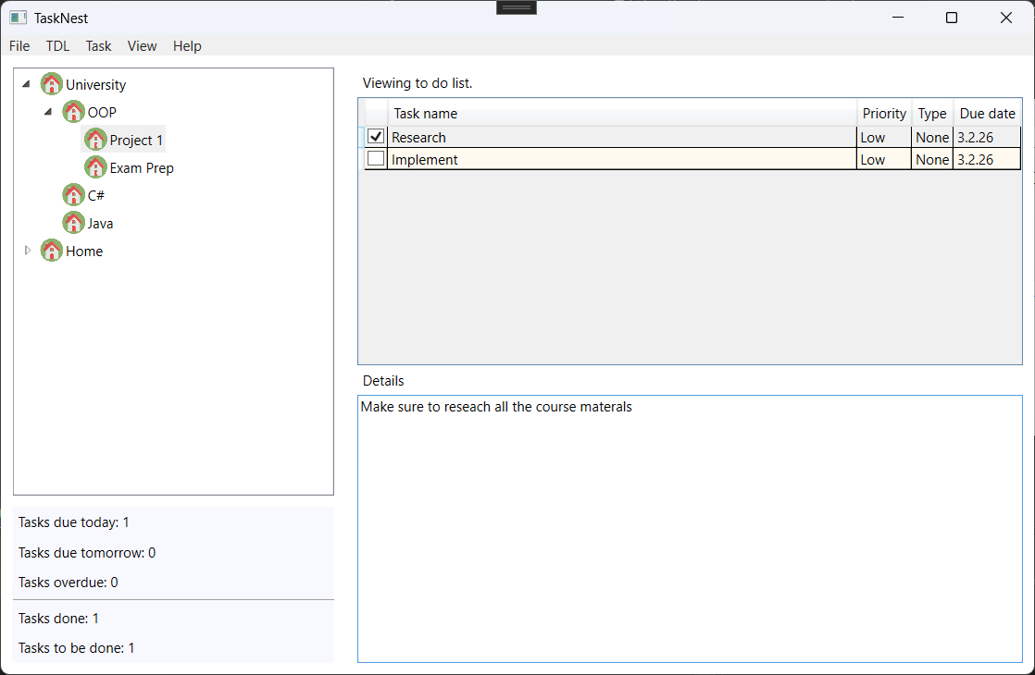The image size is (1035, 675).
Task: Sort by Task name column header
Action: (622, 114)
